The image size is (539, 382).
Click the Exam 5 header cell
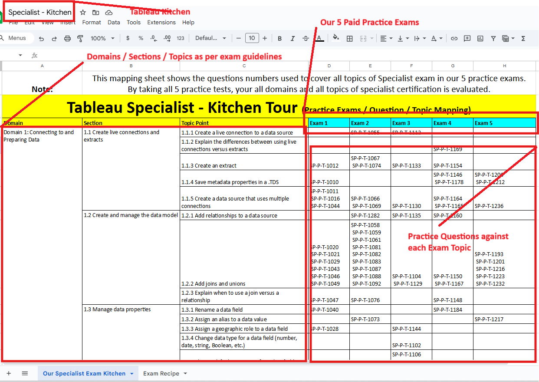point(505,123)
